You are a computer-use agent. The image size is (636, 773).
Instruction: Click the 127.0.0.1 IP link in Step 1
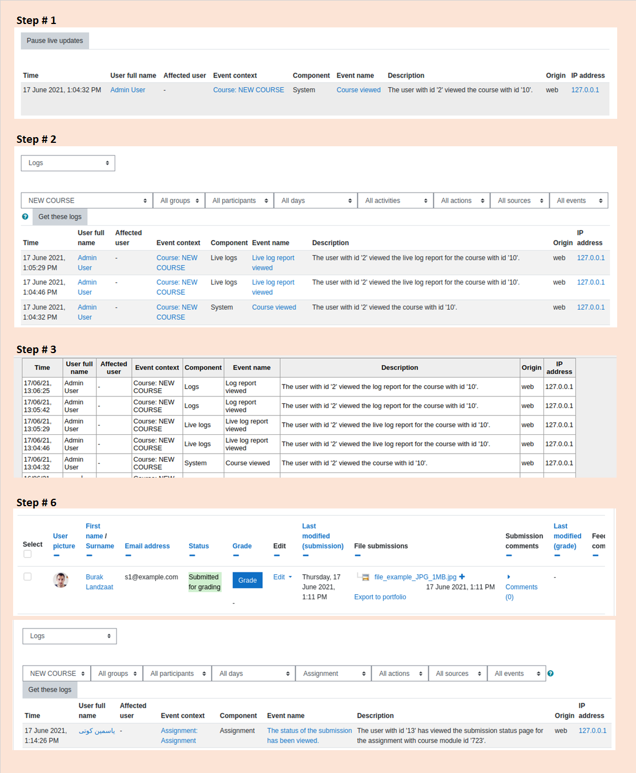[x=585, y=90]
